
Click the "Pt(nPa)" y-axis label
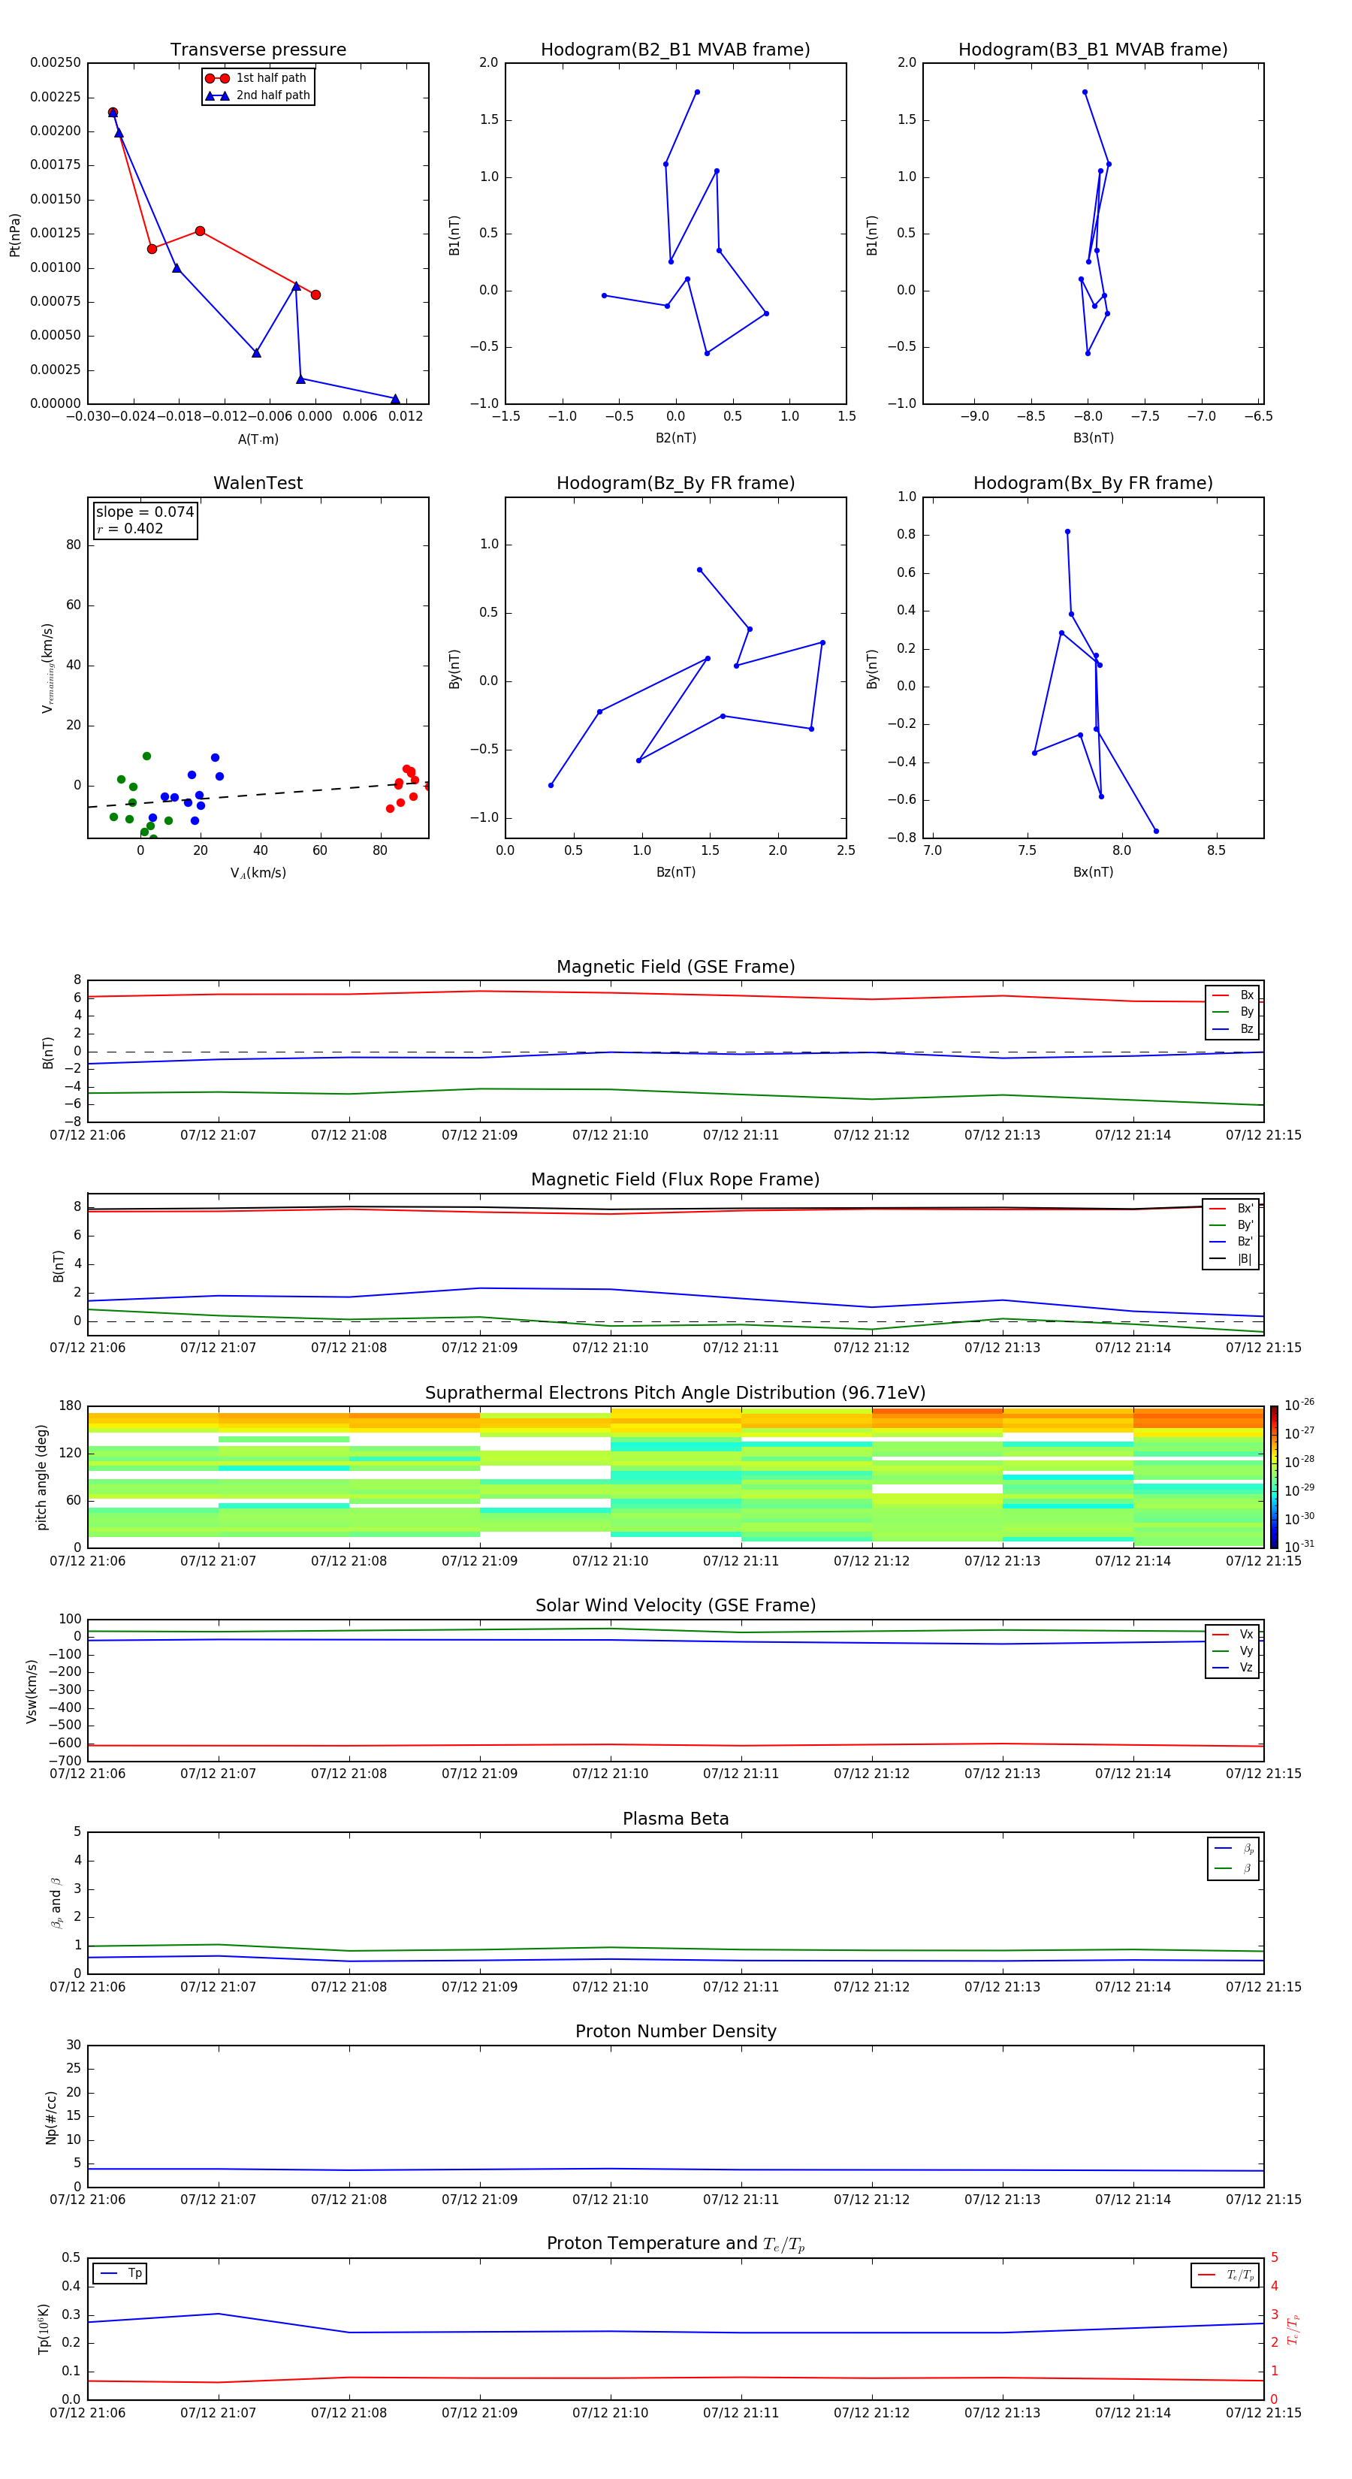pos(14,235)
